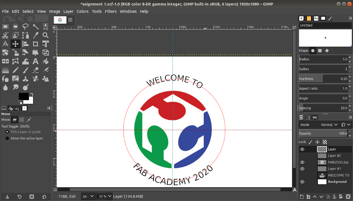The width and height of the screenshot is (353, 201).
Task: Hide the Background layer
Action: point(302,182)
